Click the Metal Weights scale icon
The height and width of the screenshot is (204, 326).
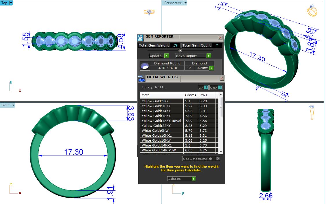[142, 79]
